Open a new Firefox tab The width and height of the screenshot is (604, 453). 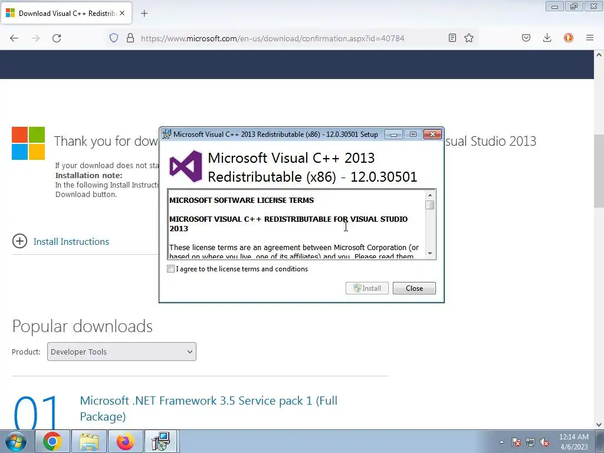[x=144, y=14]
